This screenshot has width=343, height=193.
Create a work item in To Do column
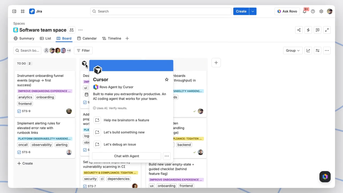[x=25, y=163]
